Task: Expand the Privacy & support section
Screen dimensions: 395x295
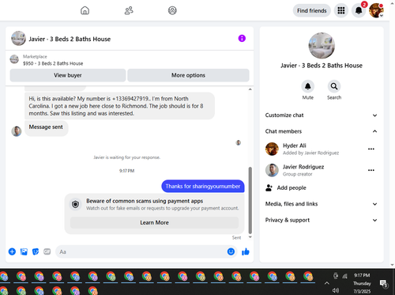Action: tap(322, 220)
